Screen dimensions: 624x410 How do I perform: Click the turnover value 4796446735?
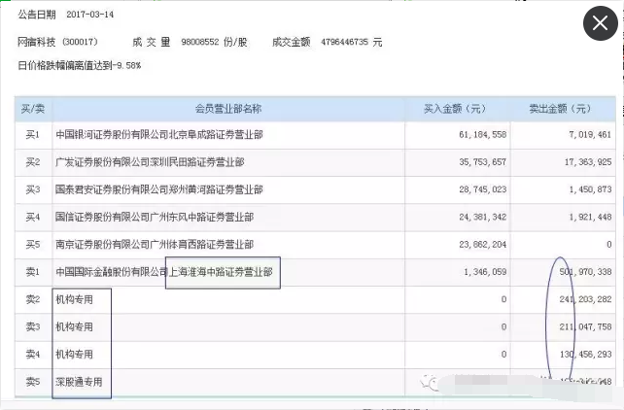click(345, 42)
